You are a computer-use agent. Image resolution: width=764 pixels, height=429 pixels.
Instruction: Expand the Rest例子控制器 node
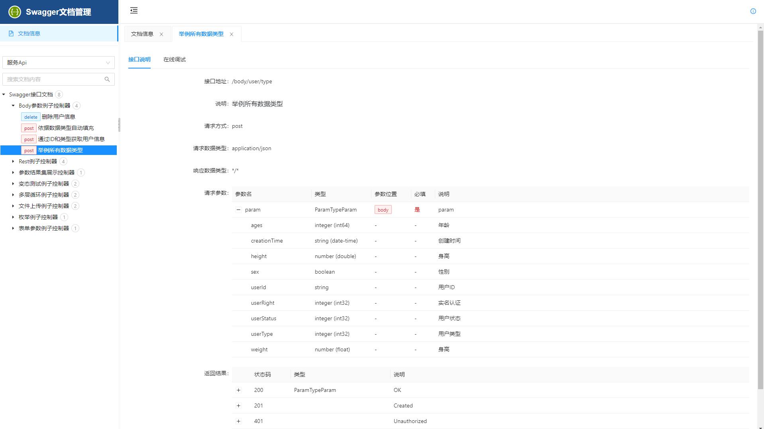(x=13, y=161)
